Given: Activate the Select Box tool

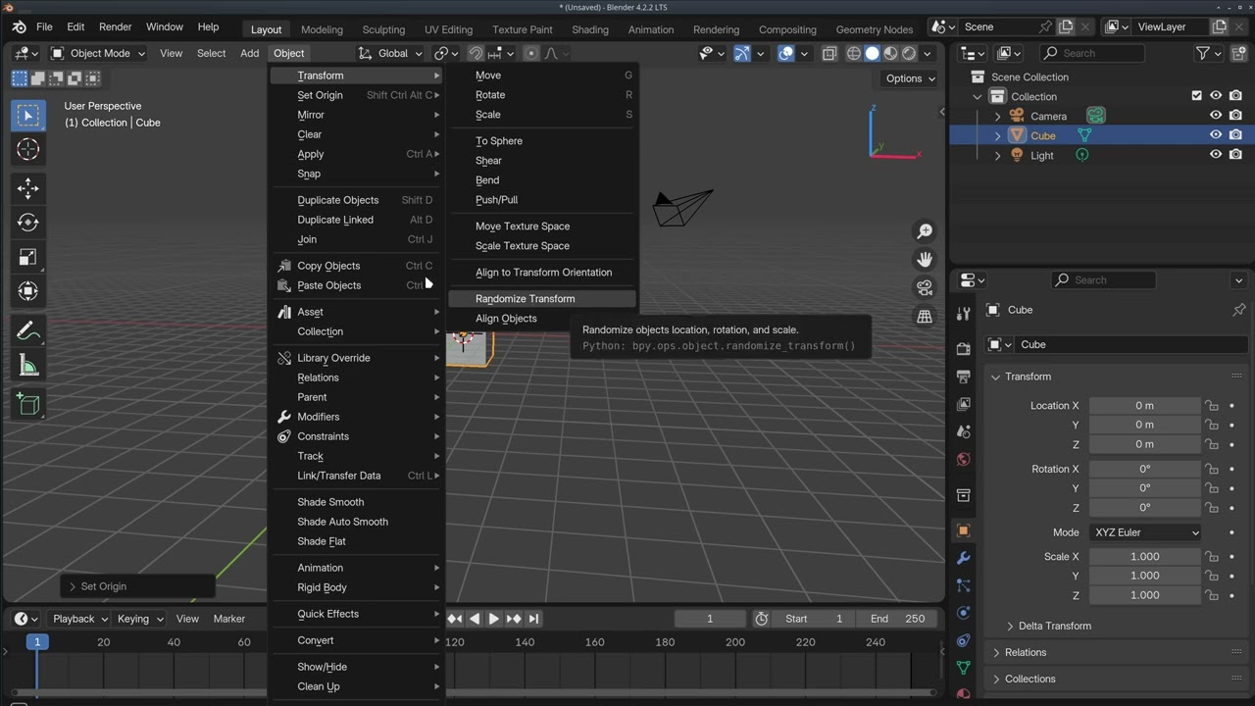Looking at the screenshot, I should coord(27,115).
